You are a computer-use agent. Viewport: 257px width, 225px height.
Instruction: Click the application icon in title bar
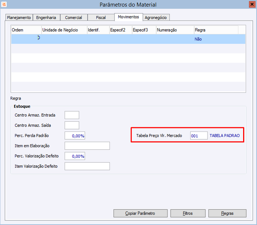[4, 4]
